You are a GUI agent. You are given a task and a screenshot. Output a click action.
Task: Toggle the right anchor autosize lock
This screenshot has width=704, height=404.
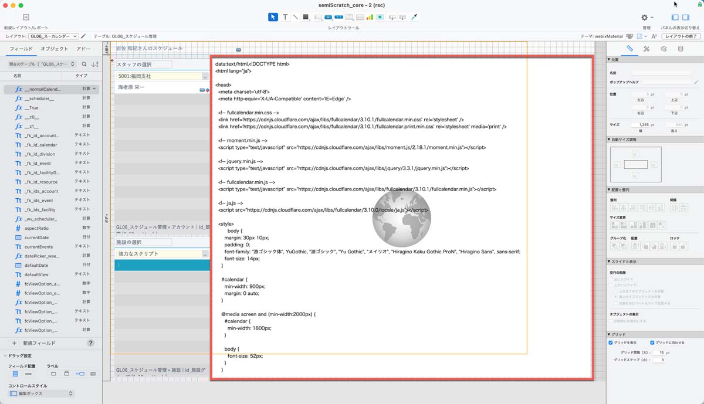coord(654,165)
